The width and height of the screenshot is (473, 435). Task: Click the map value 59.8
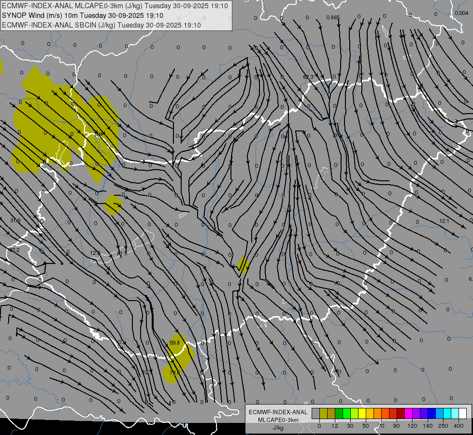pos(174,343)
